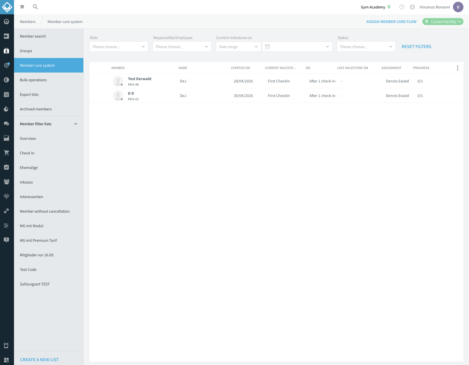This screenshot has width=469, height=365.
Task: Go to Member search in side menu
Action: [49, 36]
